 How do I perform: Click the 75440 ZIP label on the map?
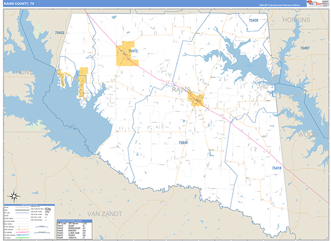click(x=183, y=143)
